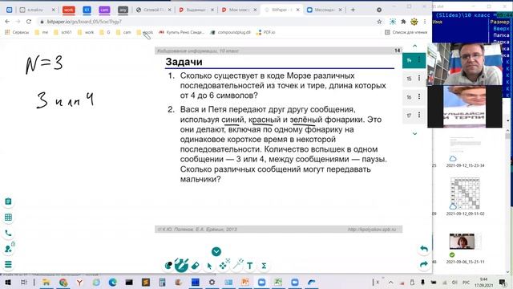Viewport: 513px width, 289px height.
Task: Open Excel from the taskbar
Action: pos(278,282)
